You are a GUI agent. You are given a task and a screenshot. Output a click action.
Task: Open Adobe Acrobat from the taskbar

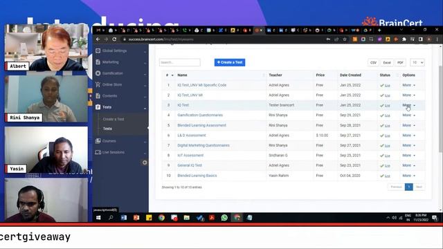coord(212,218)
